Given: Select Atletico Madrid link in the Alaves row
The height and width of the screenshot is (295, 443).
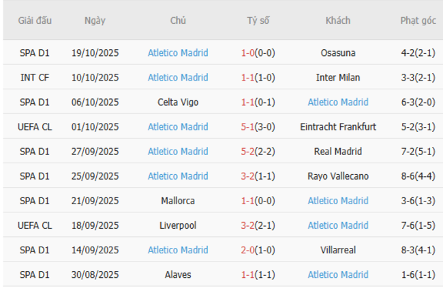Looking at the screenshot, I should [337, 274].
